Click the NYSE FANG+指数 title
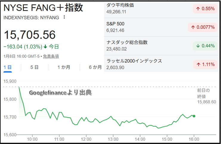 pos(43,7)
